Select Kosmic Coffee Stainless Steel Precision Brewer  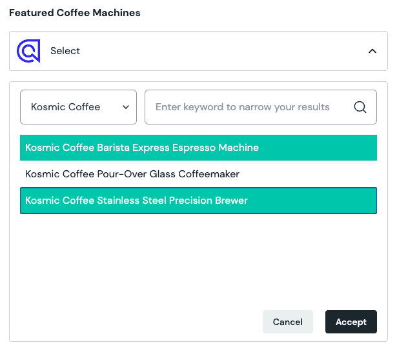click(x=199, y=201)
